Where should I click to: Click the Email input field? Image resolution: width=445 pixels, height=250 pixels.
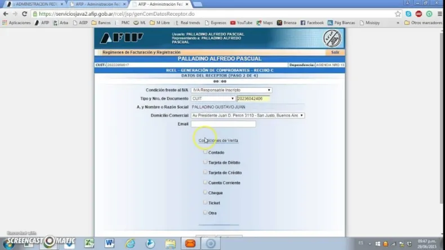(223, 124)
